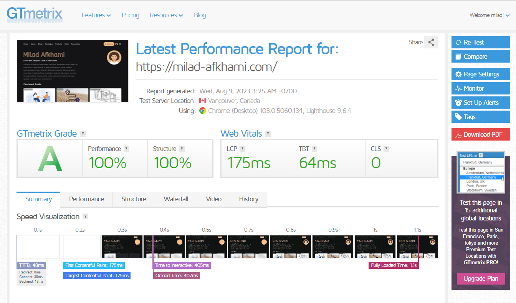
Task: Click Fully Loaded Time 1.1s marker
Action: click(394, 265)
